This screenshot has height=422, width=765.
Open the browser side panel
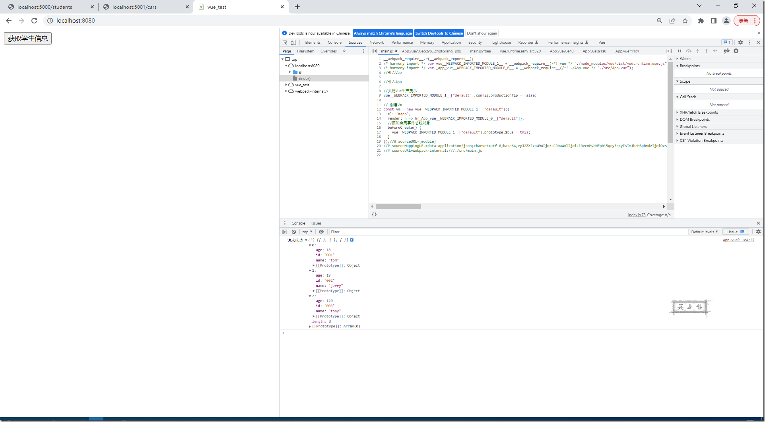pyautogui.click(x=714, y=21)
